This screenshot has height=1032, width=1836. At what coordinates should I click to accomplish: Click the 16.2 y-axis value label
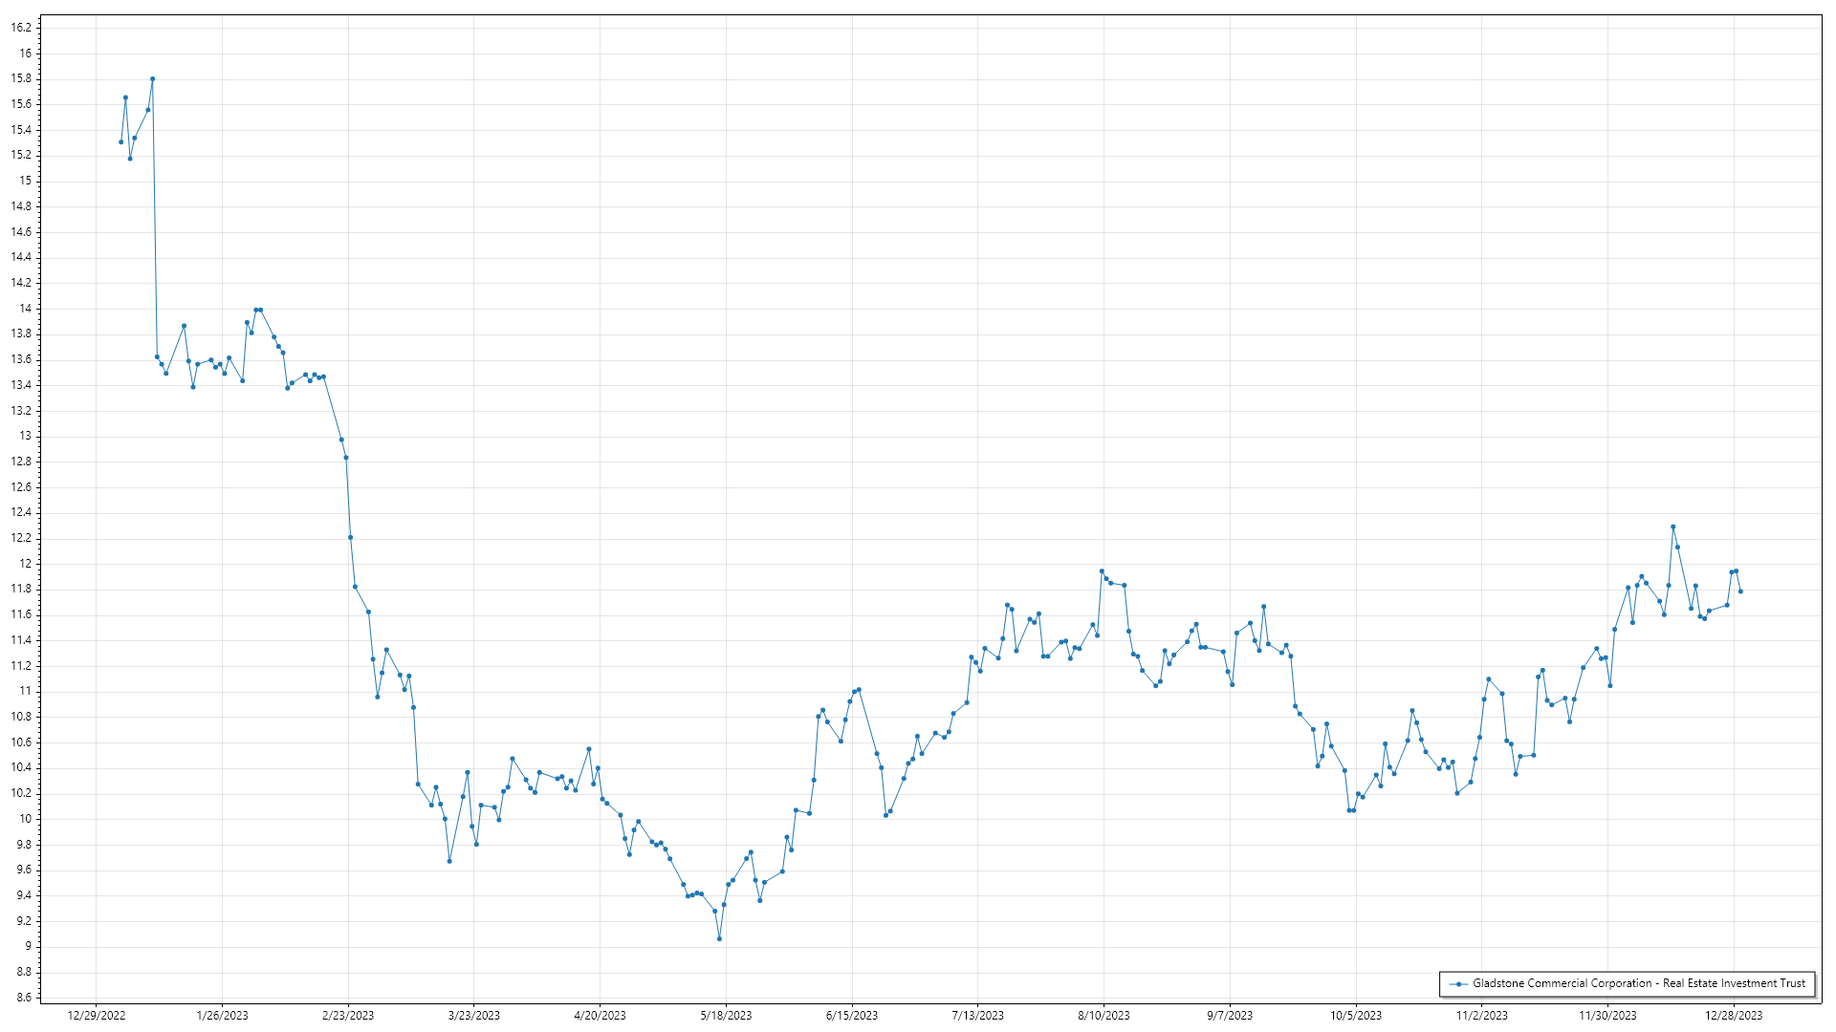pyautogui.click(x=21, y=28)
